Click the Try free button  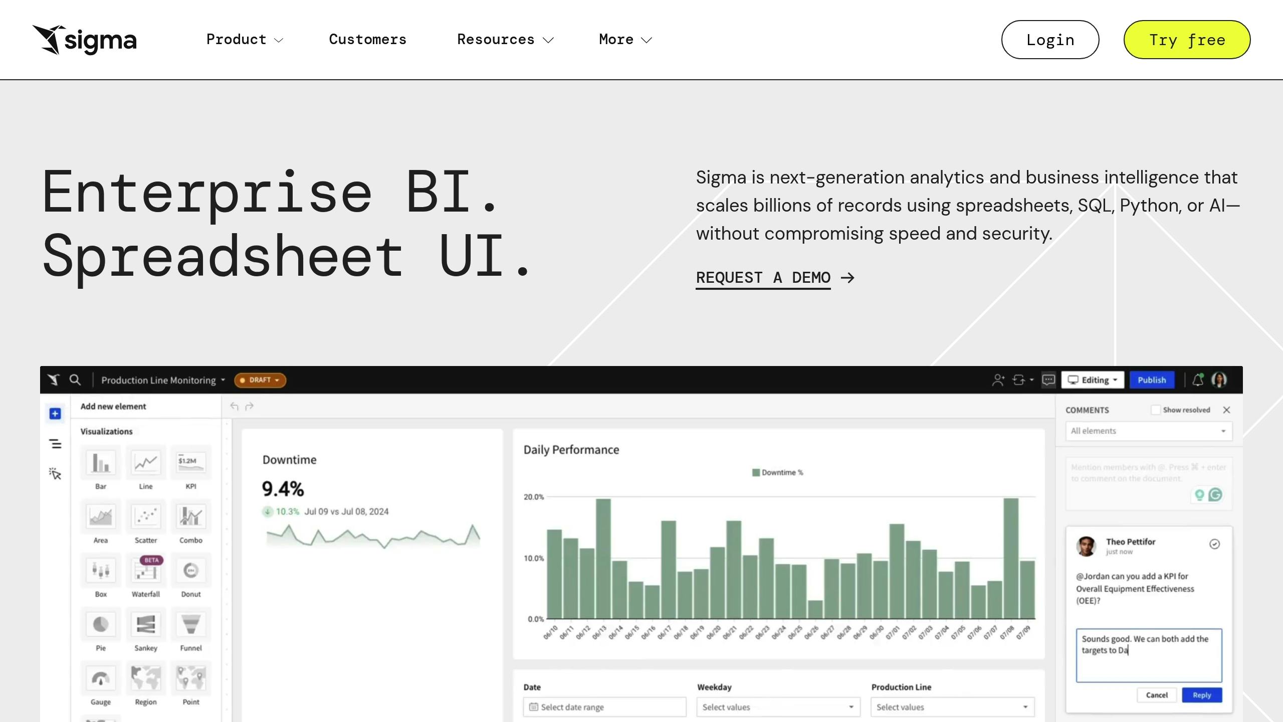pos(1187,40)
